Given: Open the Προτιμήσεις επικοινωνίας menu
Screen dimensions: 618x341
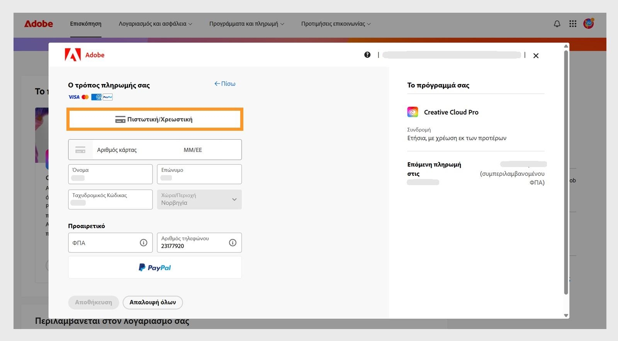Looking at the screenshot, I should [x=336, y=24].
